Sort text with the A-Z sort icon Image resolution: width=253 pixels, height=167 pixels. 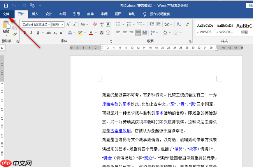(x=179, y=24)
